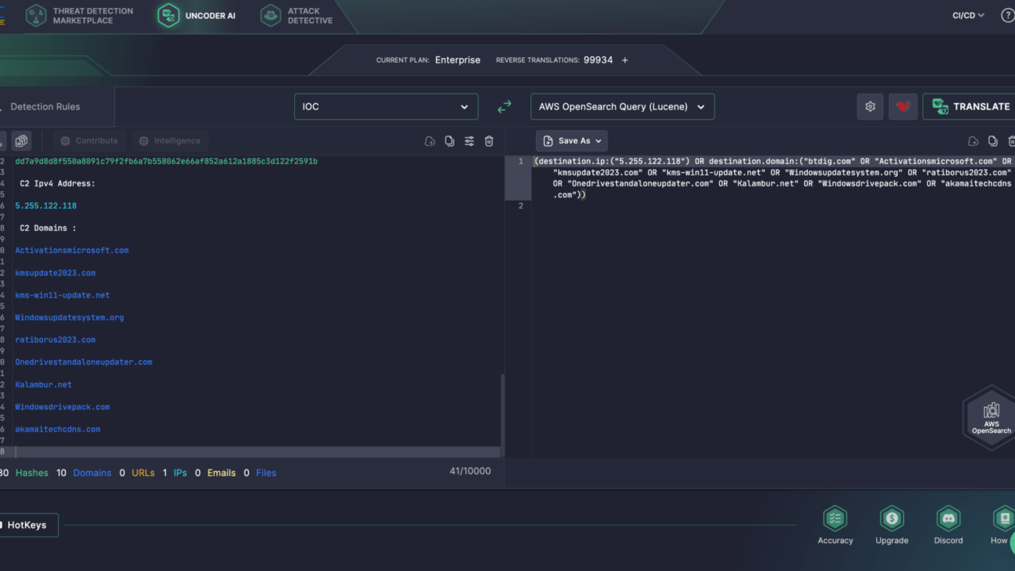Open the CI/CD dropdown menu

[x=968, y=15]
